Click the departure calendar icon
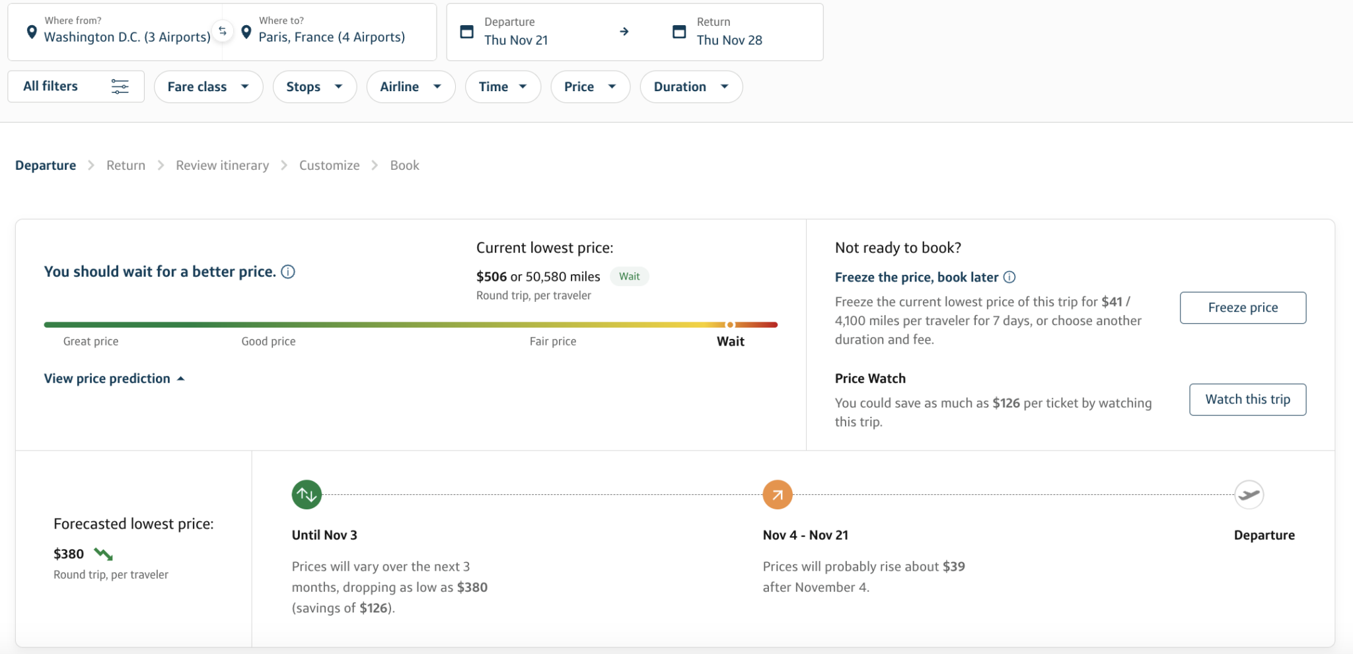 tap(466, 32)
